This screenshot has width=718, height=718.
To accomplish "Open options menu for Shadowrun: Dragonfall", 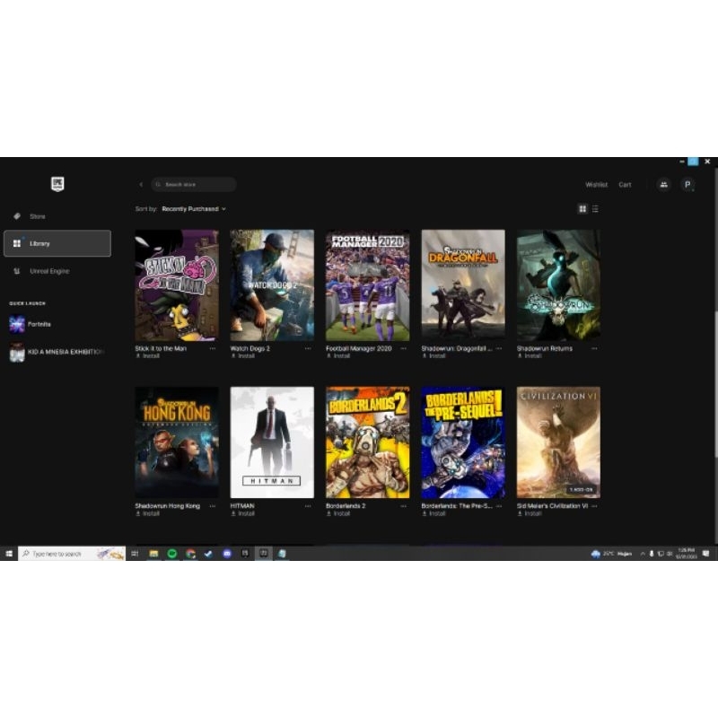I will [x=499, y=348].
